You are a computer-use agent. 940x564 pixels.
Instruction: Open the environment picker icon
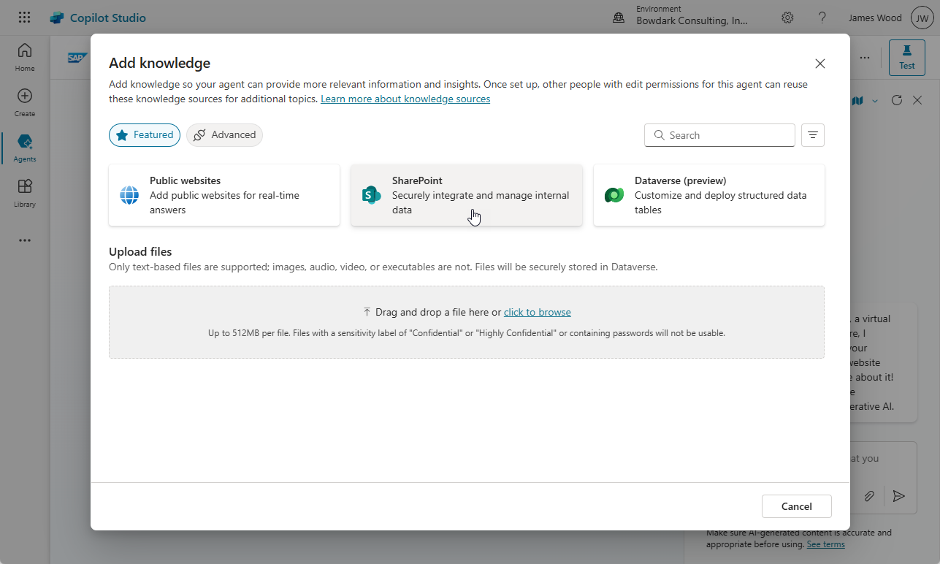(x=619, y=18)
